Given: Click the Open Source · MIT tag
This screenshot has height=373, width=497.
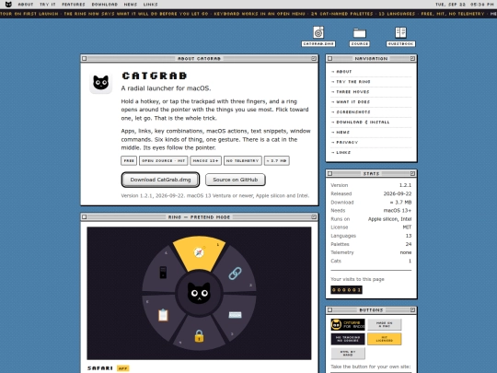Looking at the screenshot, I should 164,161.
